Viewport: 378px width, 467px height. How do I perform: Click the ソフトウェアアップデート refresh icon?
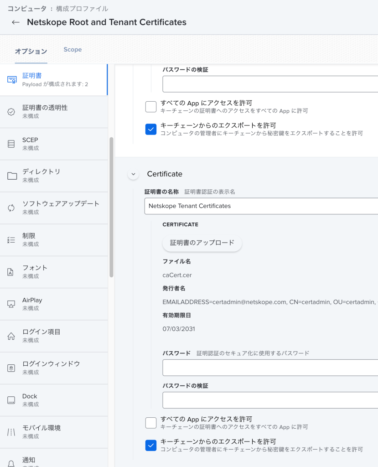pos(11,208)
